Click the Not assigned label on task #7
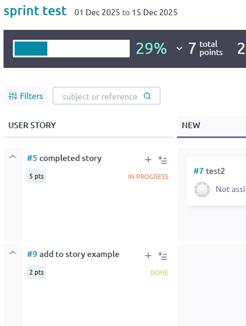Image resolution: width=246 pixels, height=326 pixels. (x=231, y=190)
